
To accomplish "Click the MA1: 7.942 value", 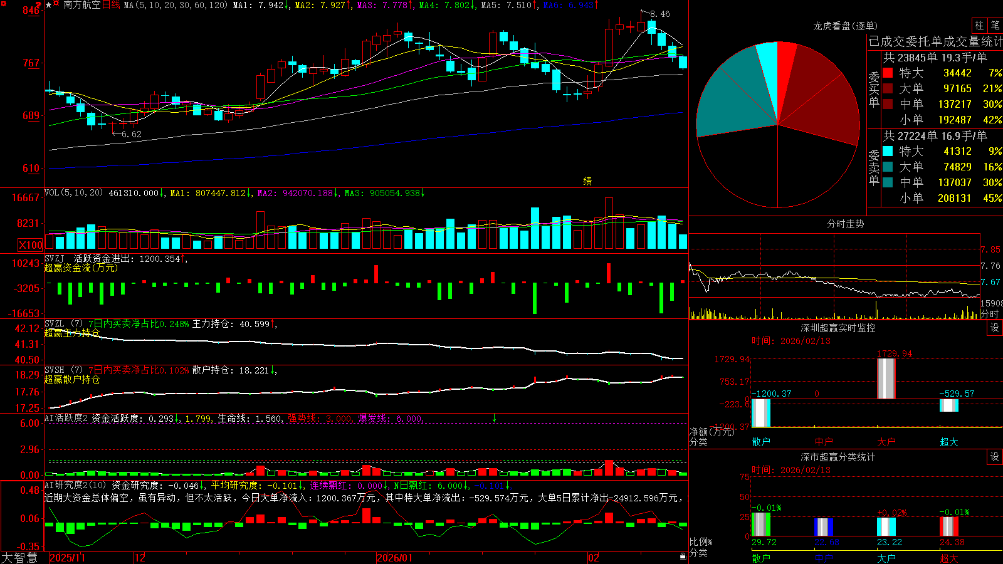I will [x=258, y=5].
